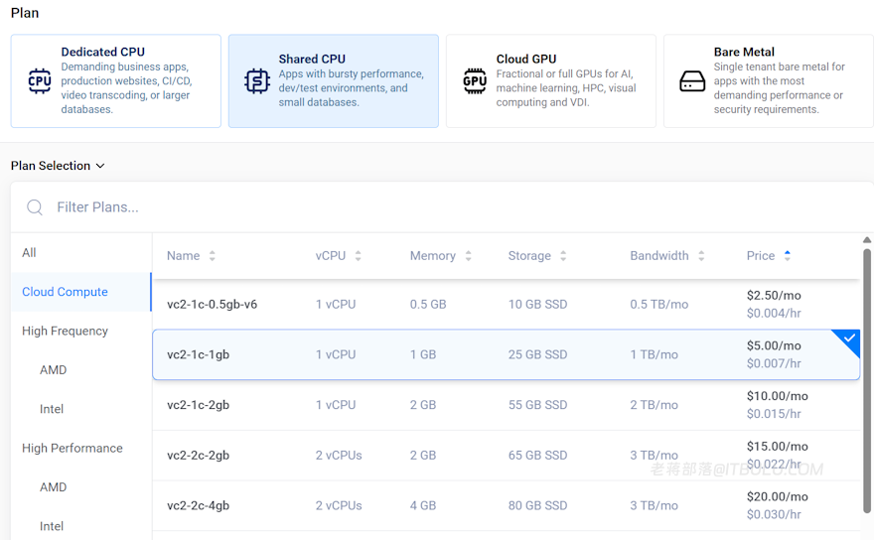Click the $20.00/mo price
Screen dimensions: 874x540
click(x=777, y=496)
